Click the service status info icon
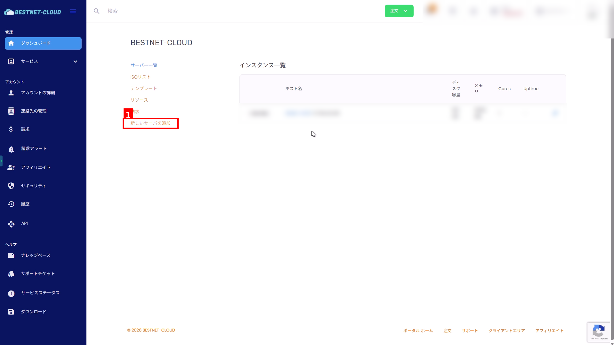614x345 pixels. tap(11, 293)
